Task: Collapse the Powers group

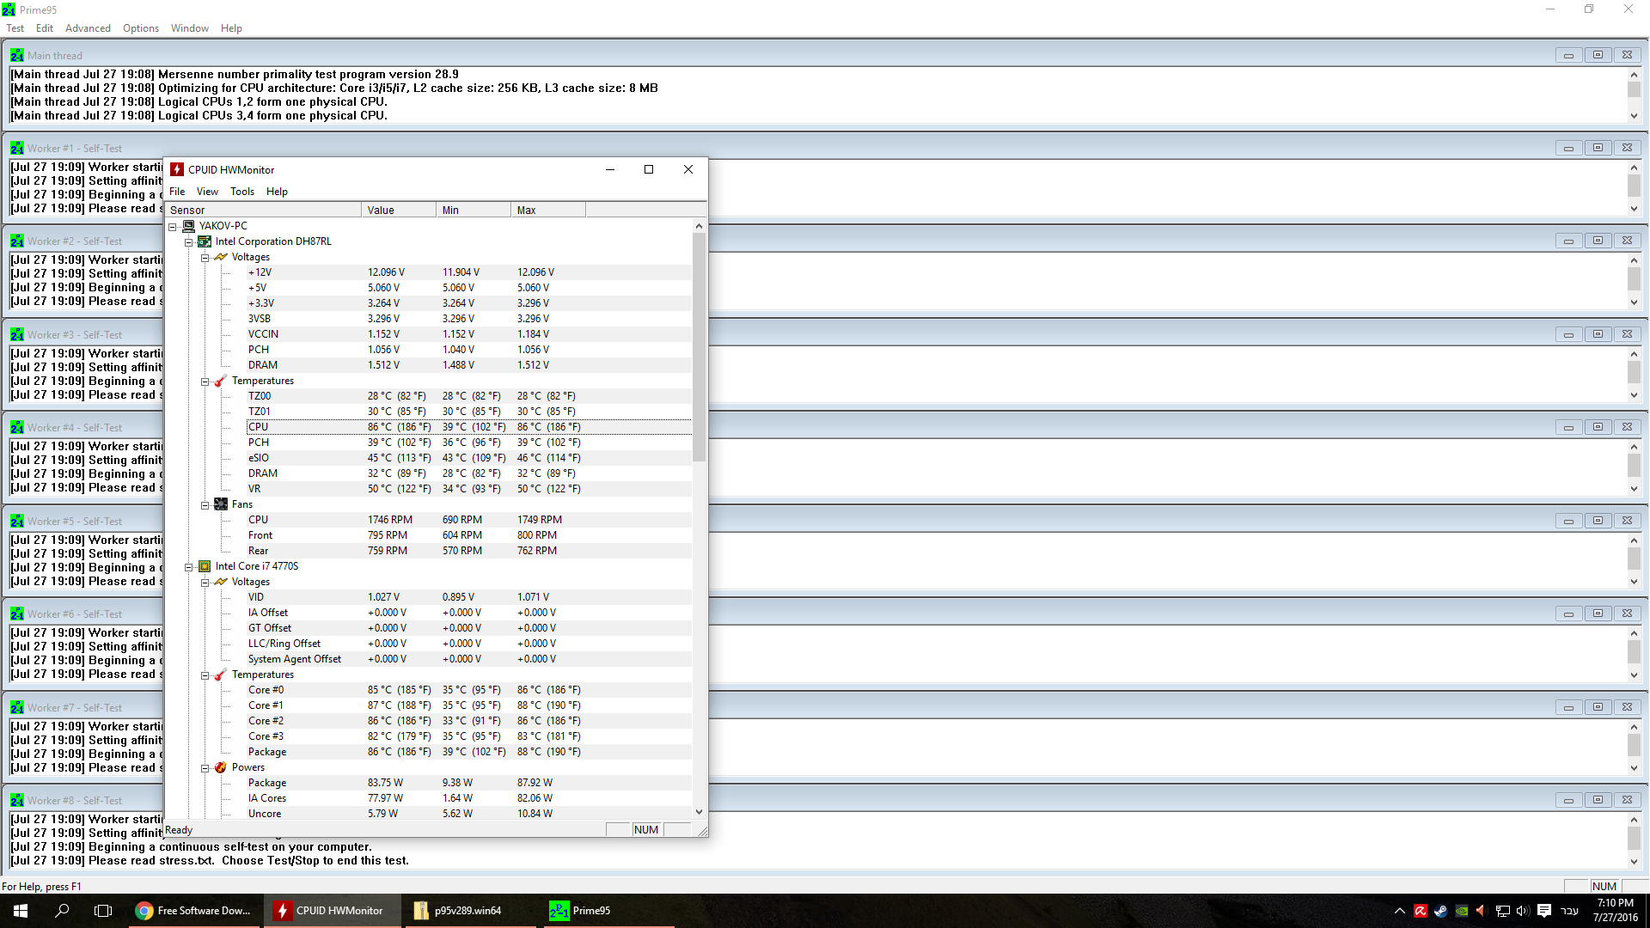Action: [205, 768]
